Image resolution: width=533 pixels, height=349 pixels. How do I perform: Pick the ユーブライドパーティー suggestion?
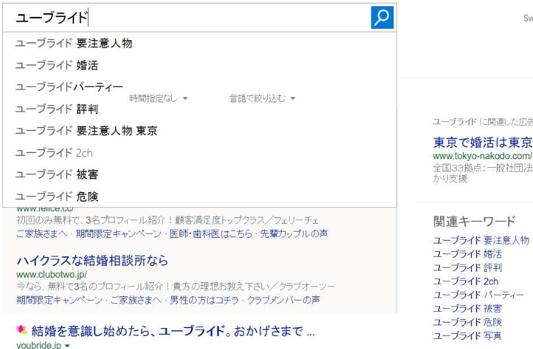tap(69, 87)
